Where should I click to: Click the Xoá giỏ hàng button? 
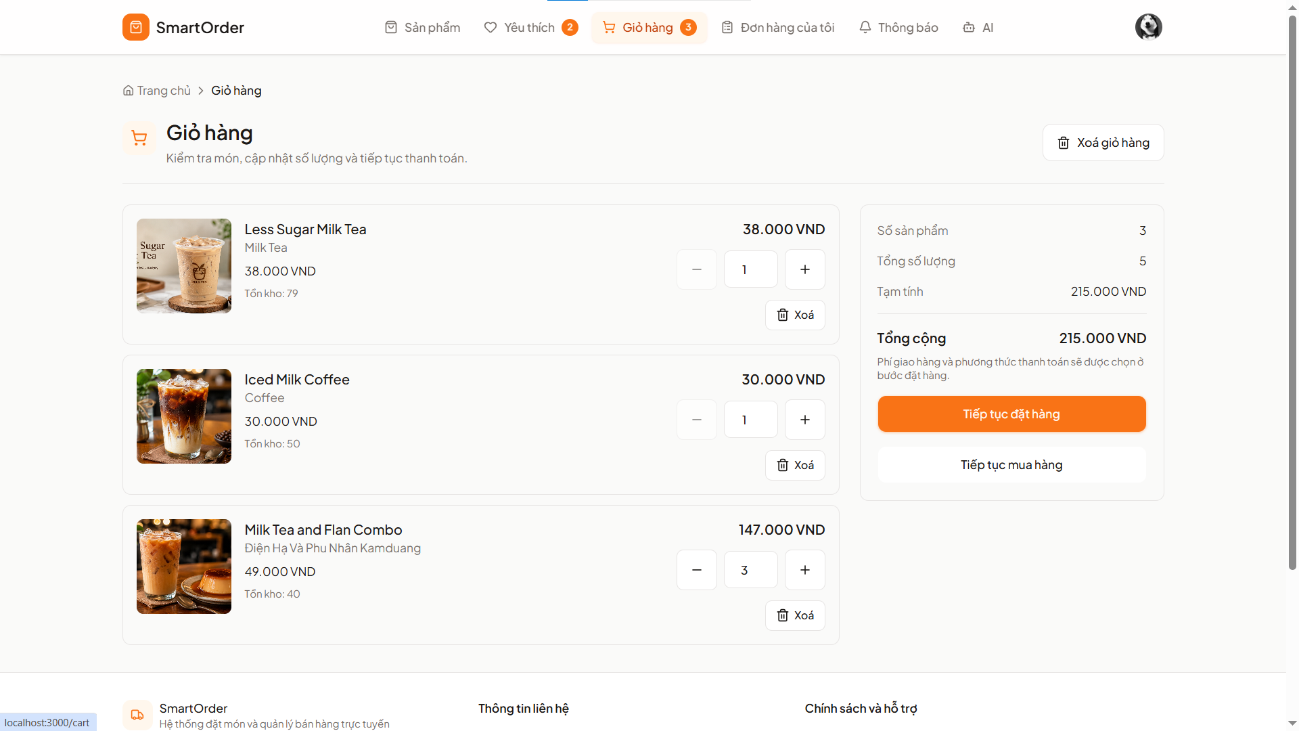(1103, 142)
